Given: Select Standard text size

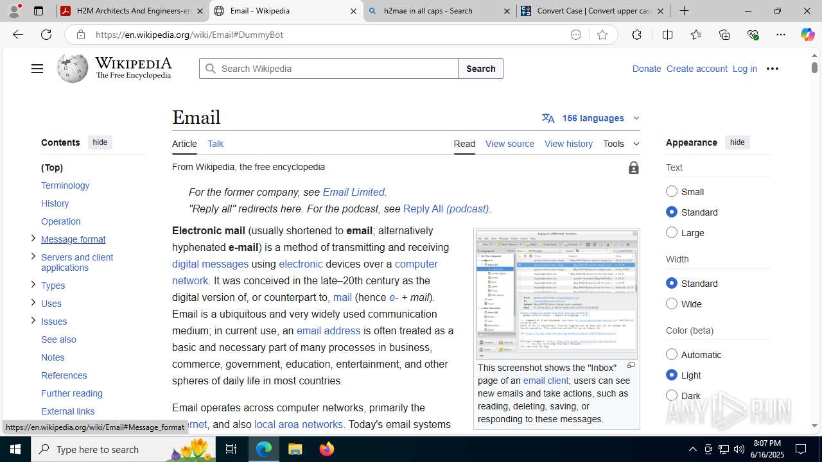Looking at the screenshot, I should pyautogui.click(x=672, y=212).
